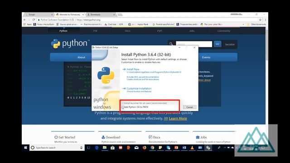
Task: Open Sticky Notes from taskbar
Action: tap(160, 148)
